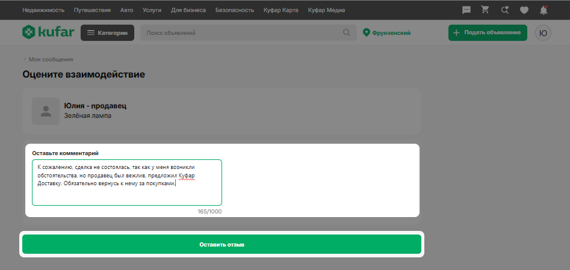Submit review with Оставить отзыв
The width and height of the screenshot is (570, 270).
(x=221, y=244)
